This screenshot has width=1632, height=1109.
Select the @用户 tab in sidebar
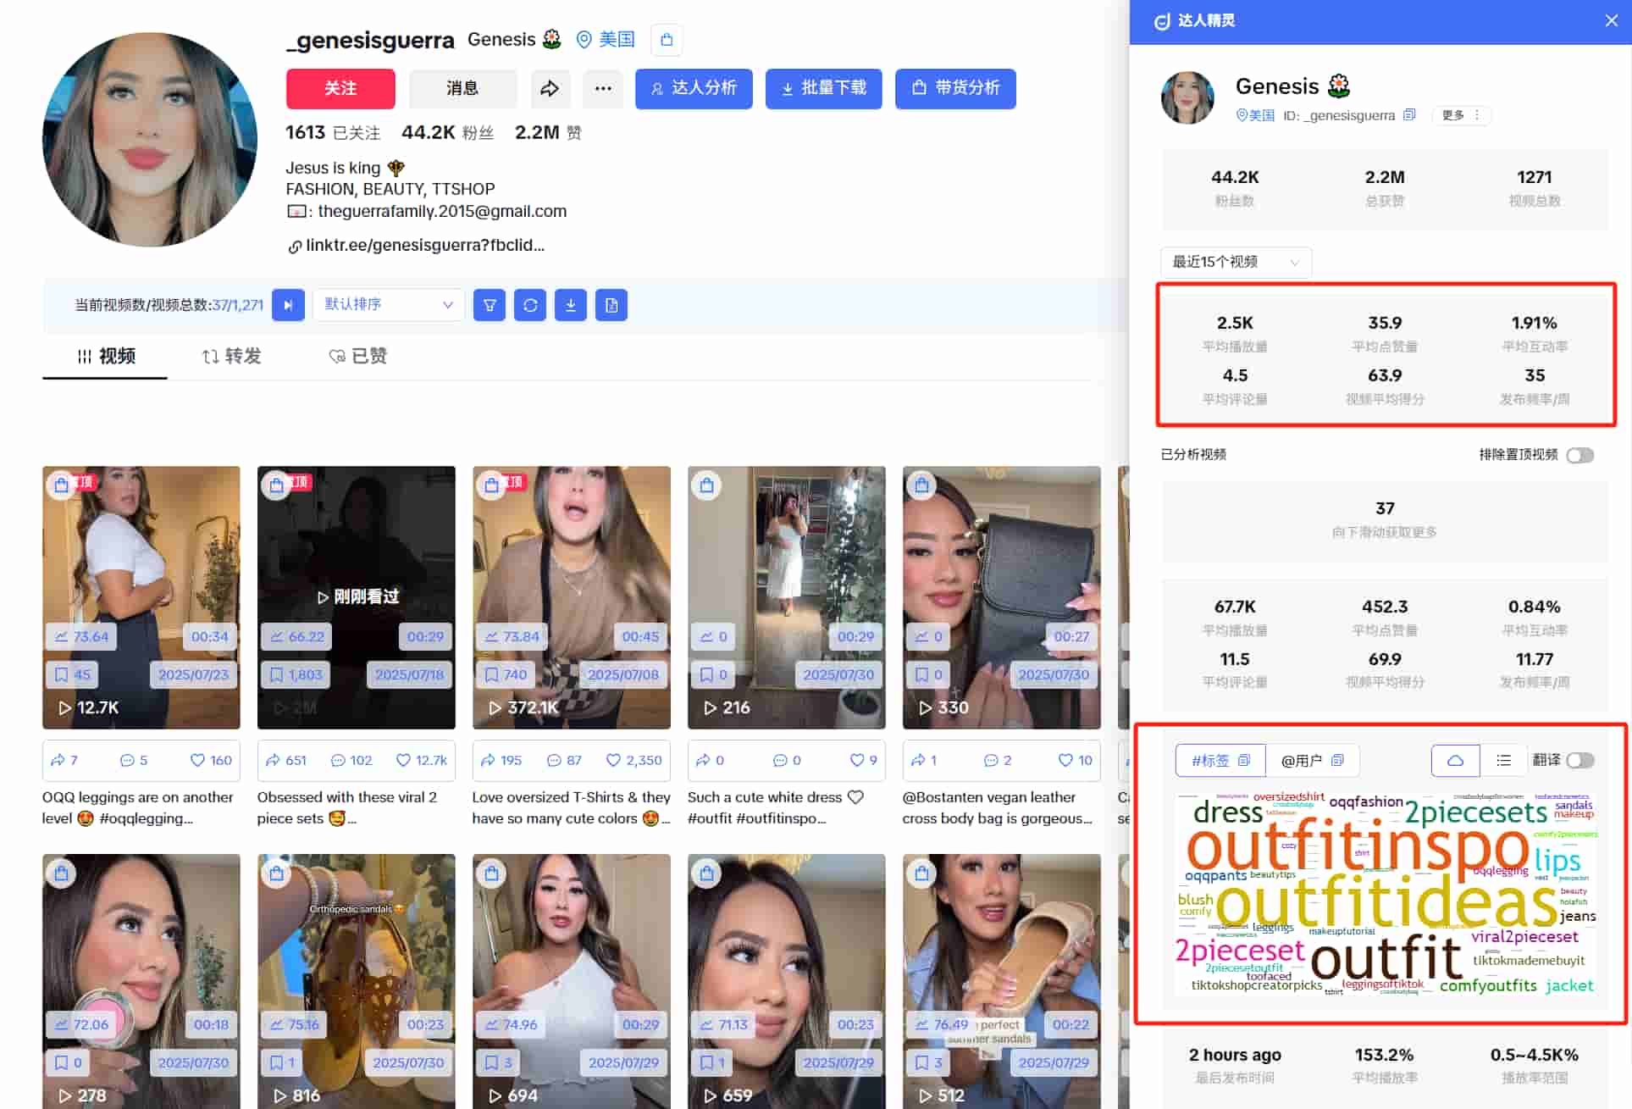click(1311, 760)
